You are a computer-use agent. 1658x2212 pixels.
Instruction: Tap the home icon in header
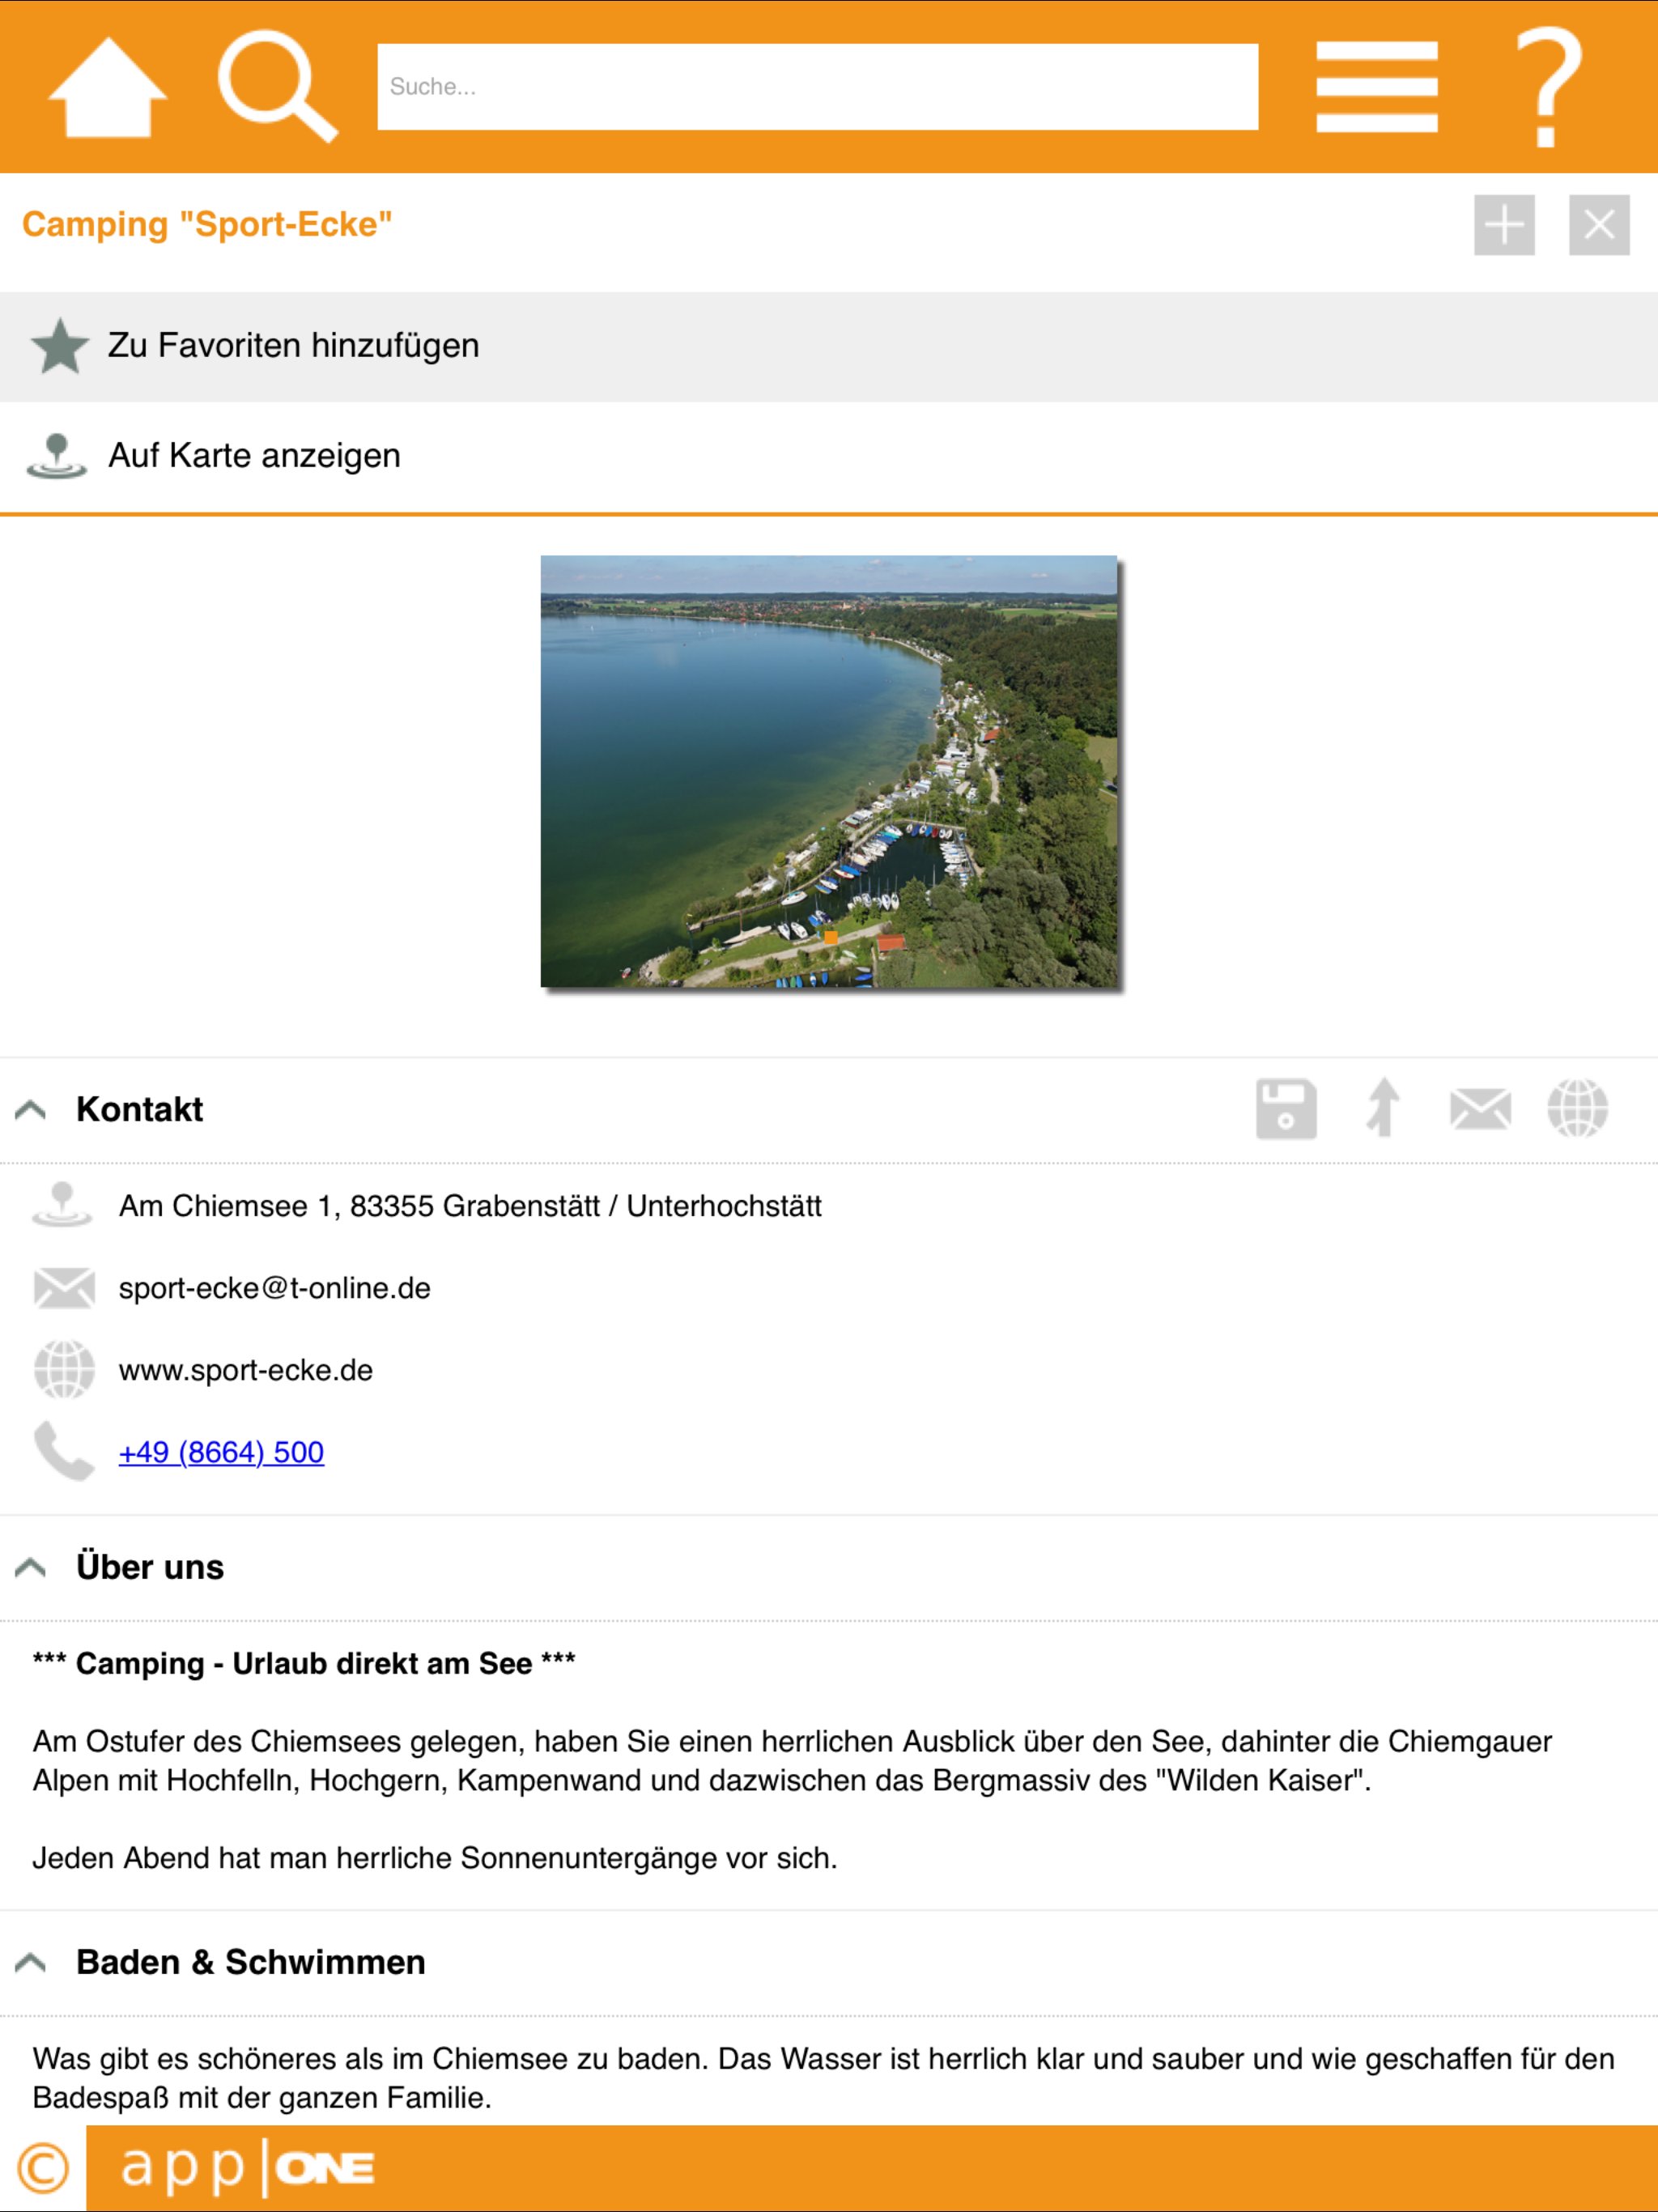[x=108, y=88]
